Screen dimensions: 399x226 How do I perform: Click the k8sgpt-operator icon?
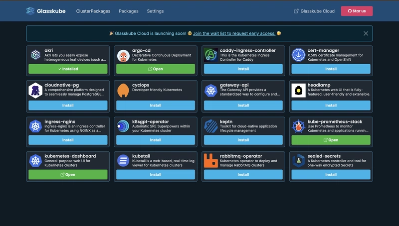click(x=124, y=126)
